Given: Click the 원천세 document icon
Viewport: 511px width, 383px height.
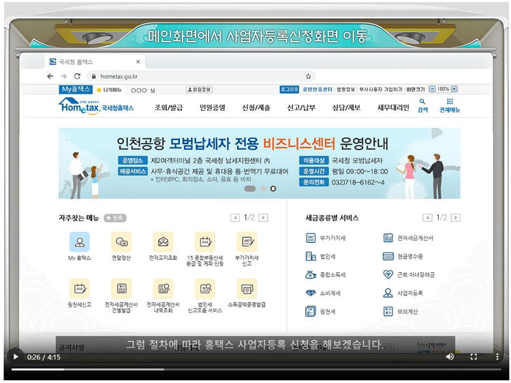Looking at the screenshot, I should (x=311, y=312).
